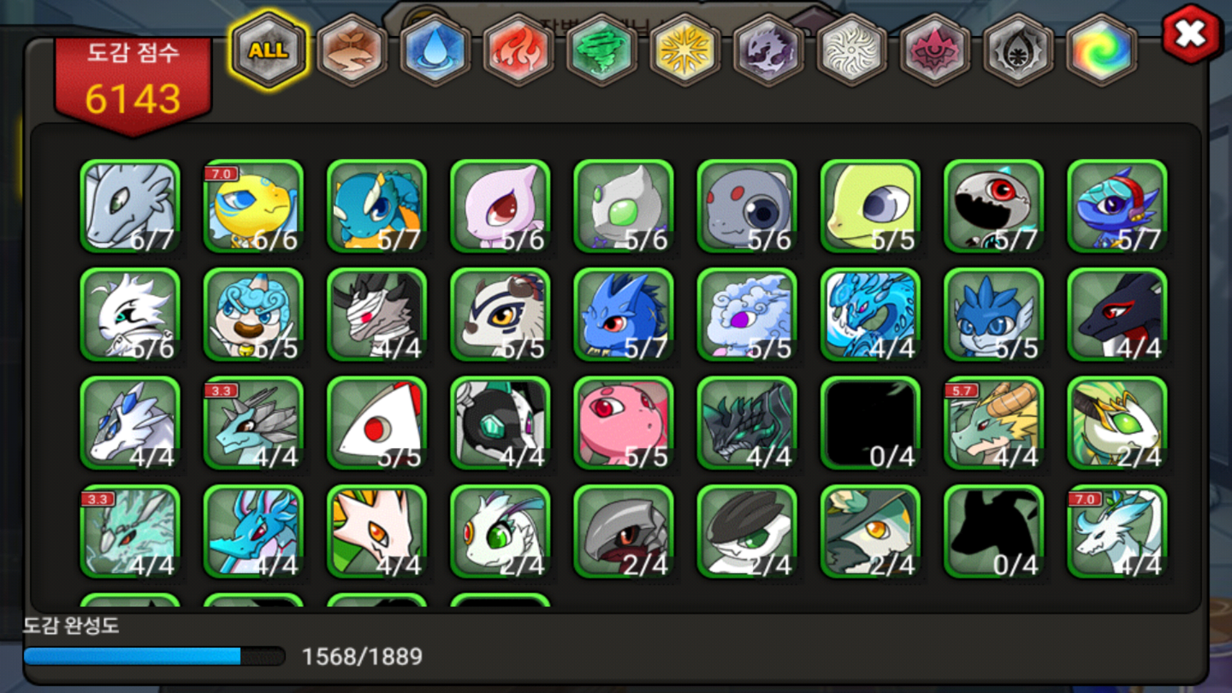Screen dimensions: 1232x693
Task: Filter by rainbow swirl element
Action: (1101, 50)
